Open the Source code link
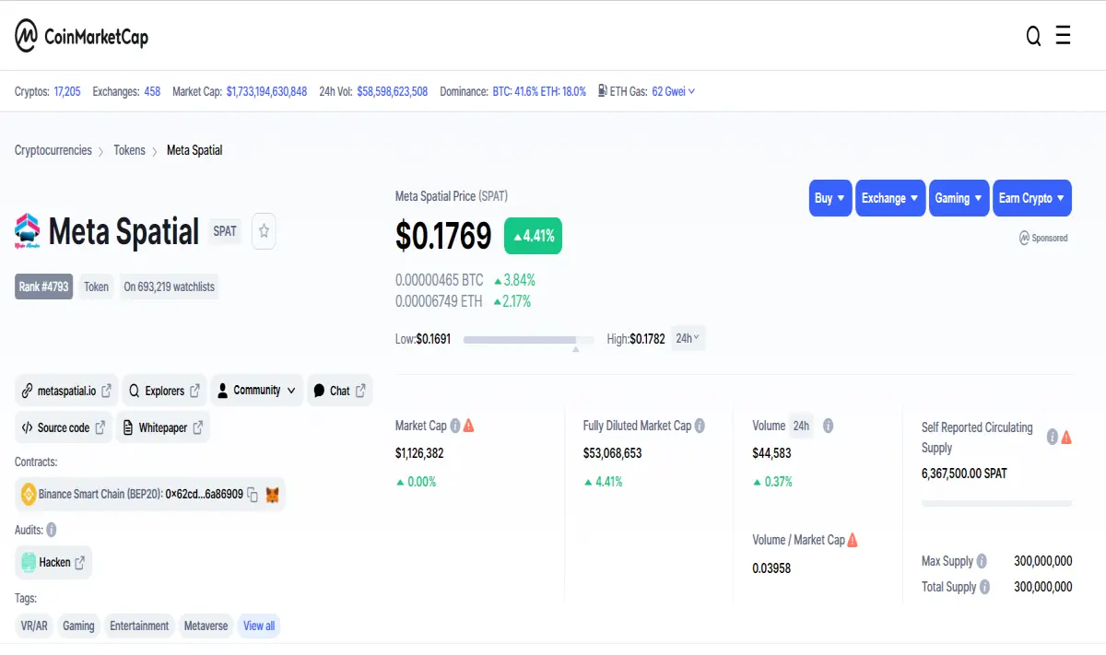The height and width of the screenshot is (655, 1106). click(x=64, y=427)
